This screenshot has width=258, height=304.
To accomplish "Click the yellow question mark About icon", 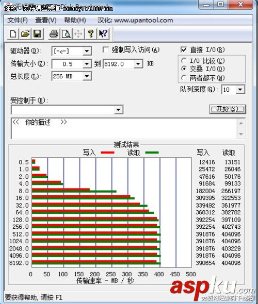I will pyautogui.click(x=90, y=34).
